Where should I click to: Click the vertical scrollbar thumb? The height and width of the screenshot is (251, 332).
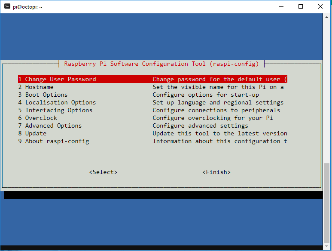pyautogui.click(x=327, y=202)
